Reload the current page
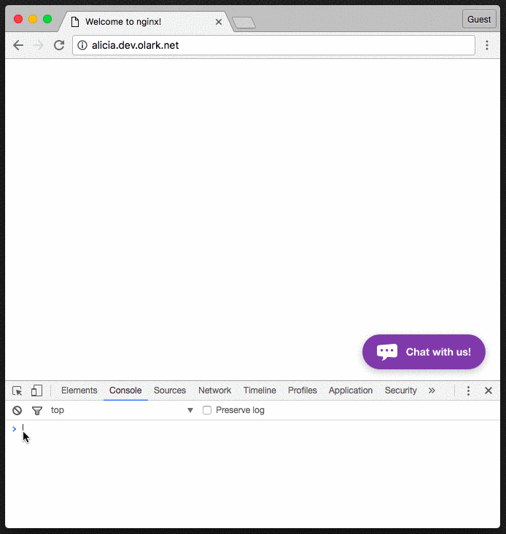Image resolution: width=506 pixels, height=534 pixels. (59, 45)
